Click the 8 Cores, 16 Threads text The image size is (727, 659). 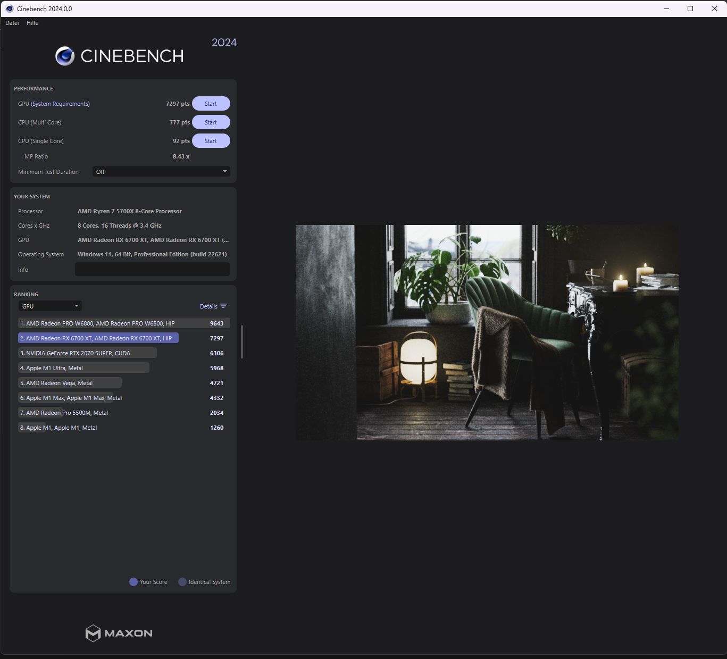[120, 226]
